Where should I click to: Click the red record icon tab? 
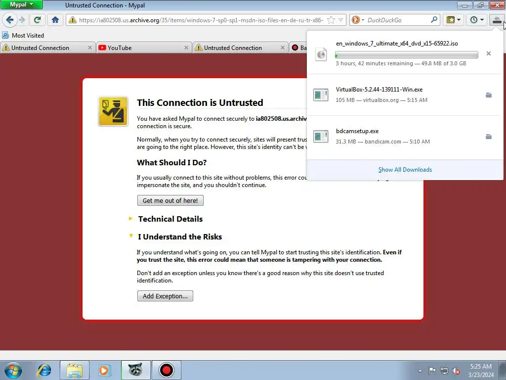(298, 48)
